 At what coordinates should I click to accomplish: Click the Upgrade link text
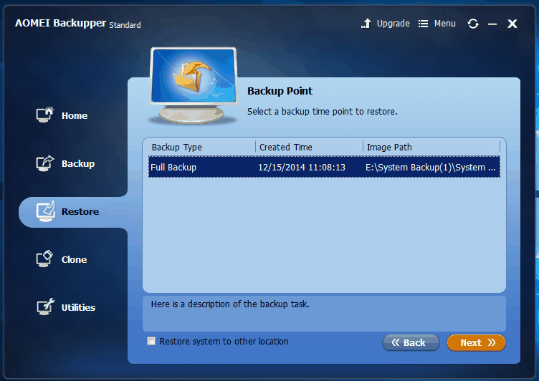click(393, 24)
